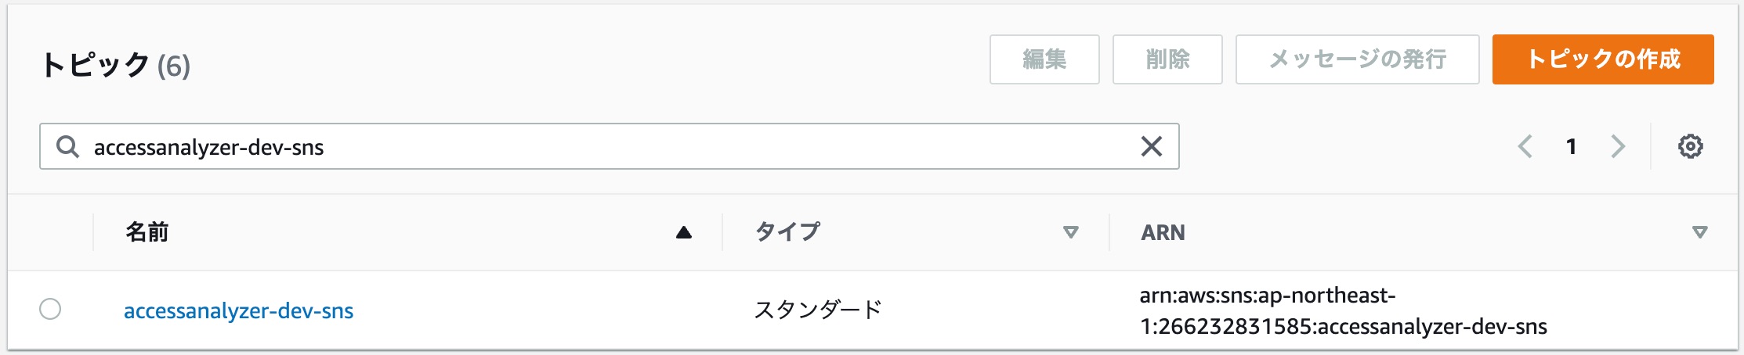
Task: Click the topic ARN text cell
Action: [x=1343, y=310]
